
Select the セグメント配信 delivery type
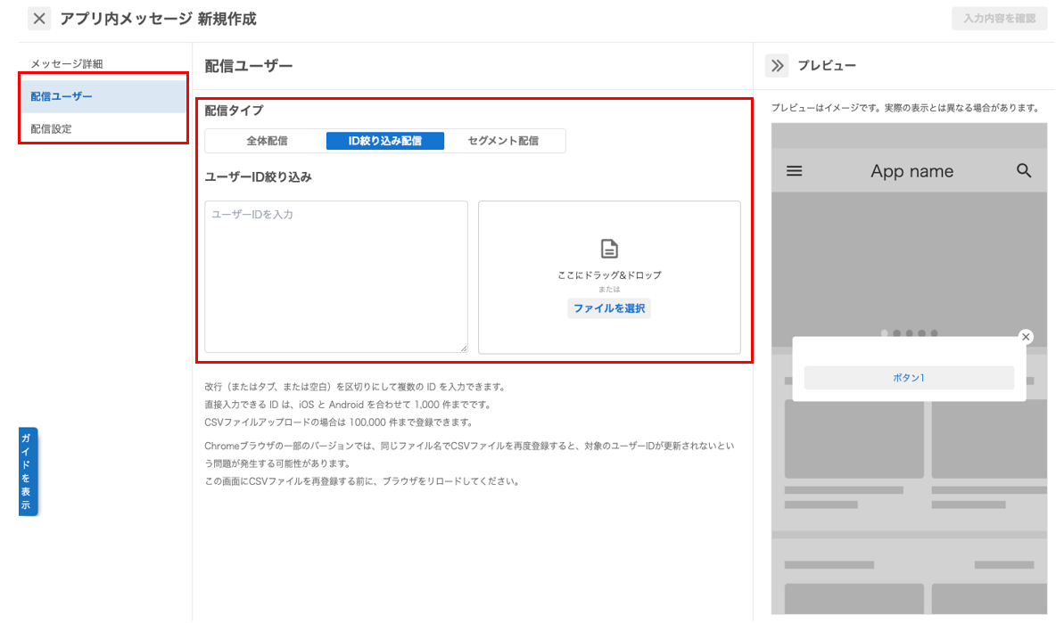point(503,141)
